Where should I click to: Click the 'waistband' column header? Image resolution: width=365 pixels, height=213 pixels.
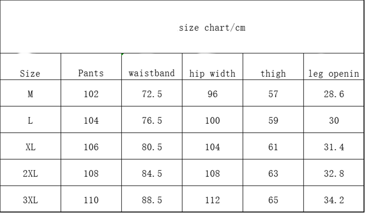click(x=151, y=73)
